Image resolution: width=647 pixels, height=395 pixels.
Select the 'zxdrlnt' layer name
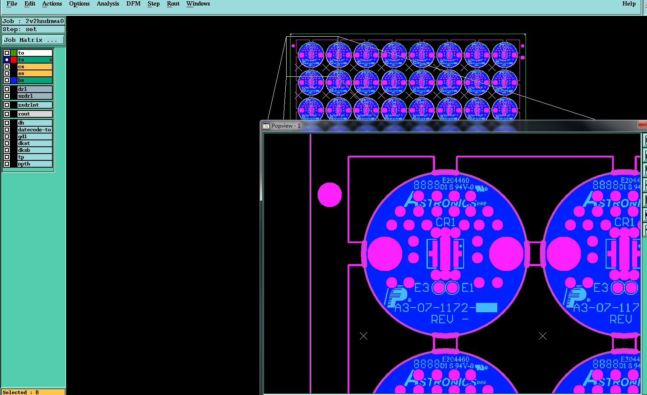point(35,105)
